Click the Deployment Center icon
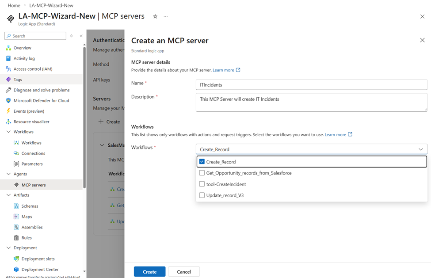The height and width of the screenshot is (278, 431). [x=16, y=269]
